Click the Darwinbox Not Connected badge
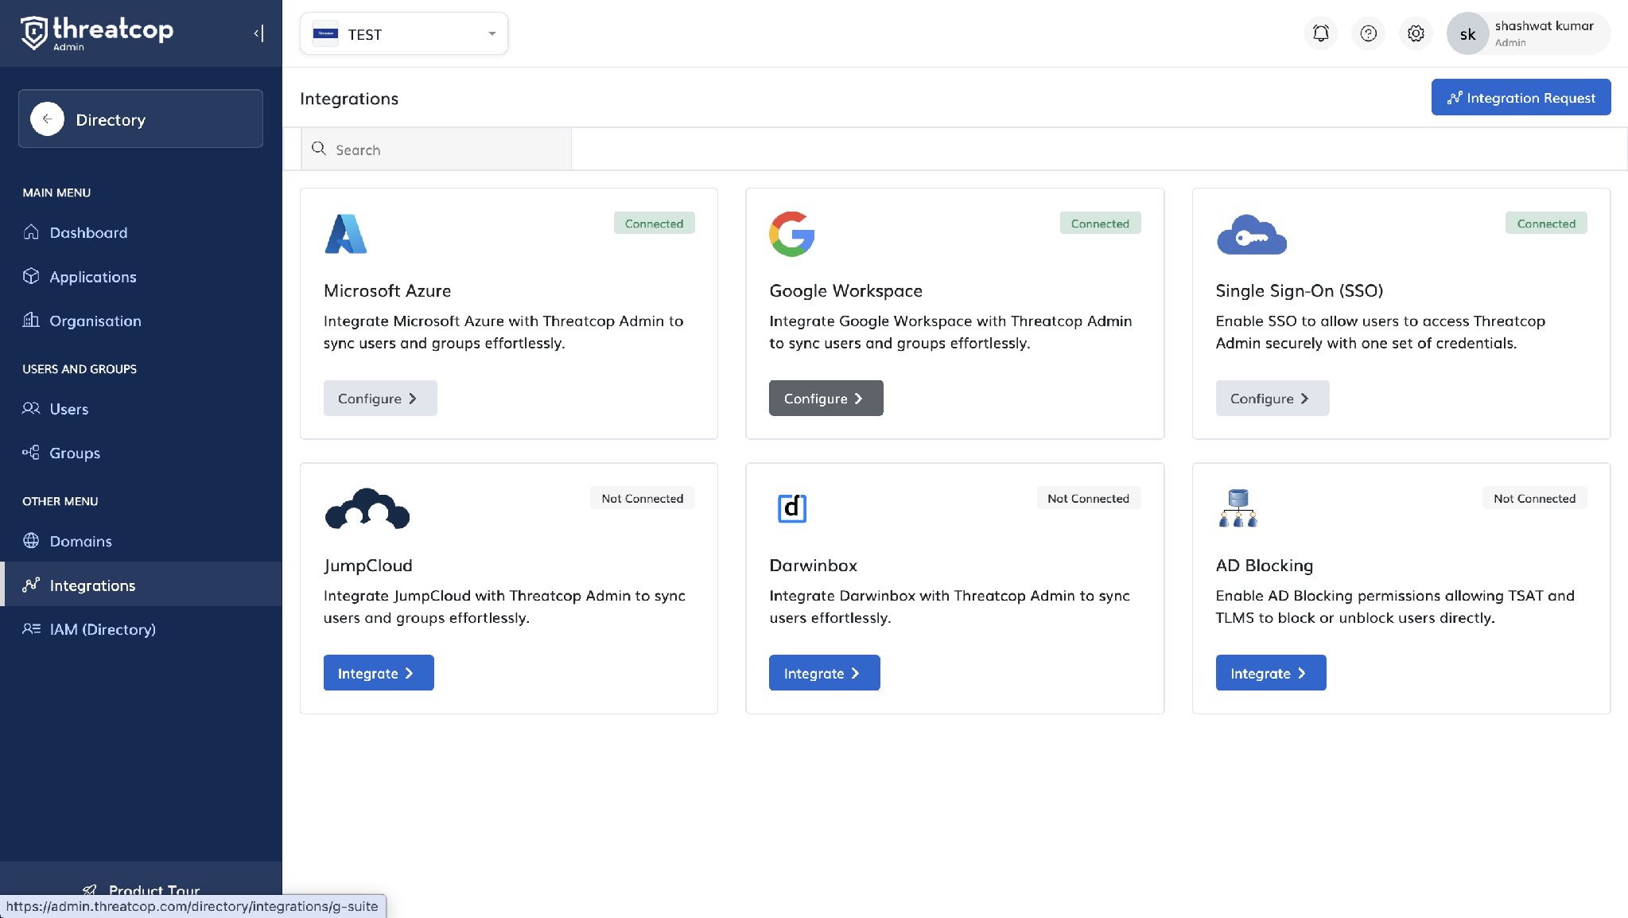Viewport: 1628px width, 918px height. pos(1088,498)
